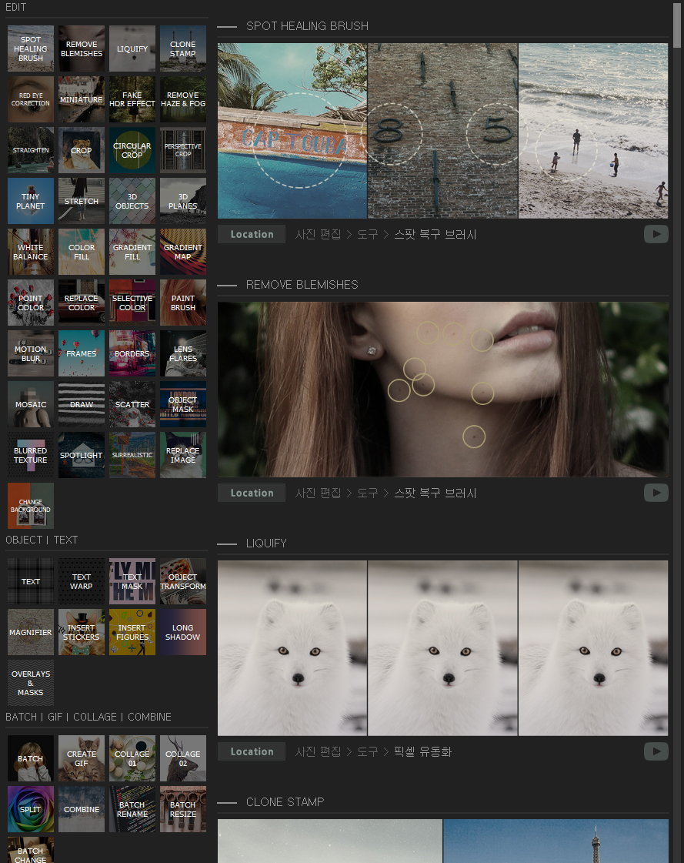This screenshot has width=684, height=863.
Task: Open the Collage 02 tile
Action: pos(182,758)
